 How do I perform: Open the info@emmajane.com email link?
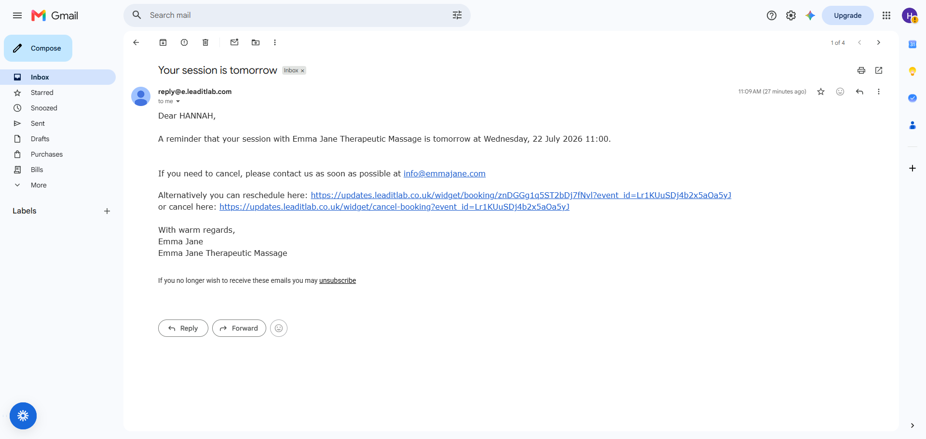tap(444, 173)
